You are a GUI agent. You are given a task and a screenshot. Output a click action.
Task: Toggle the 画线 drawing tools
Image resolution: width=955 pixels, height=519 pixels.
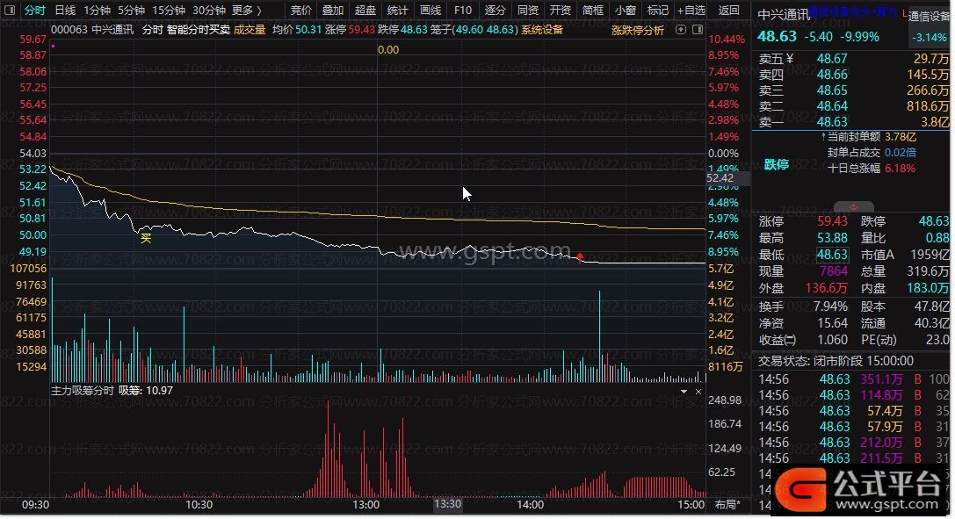pyautogui.click(x=430, y=11)
